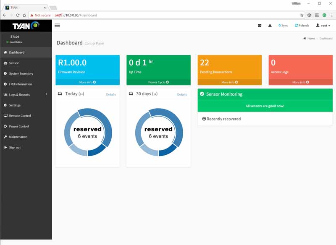This screenshot has height=245, width=336.
Task: Open Logs & Reports menu item
Action: [26, 94]
